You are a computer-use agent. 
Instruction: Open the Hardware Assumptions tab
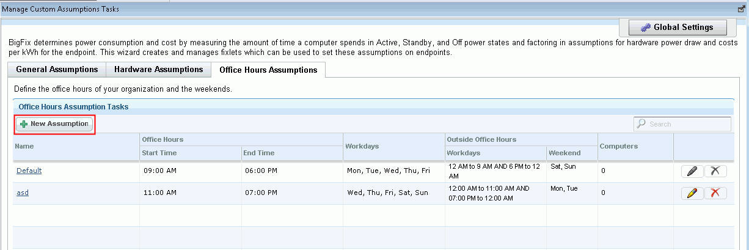(x=158, y=70)
